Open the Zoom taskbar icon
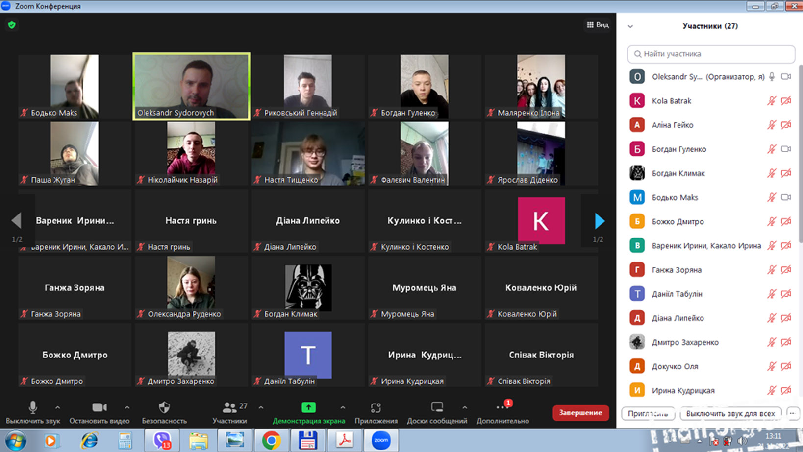The image size is (803, 452). [381, 441]
